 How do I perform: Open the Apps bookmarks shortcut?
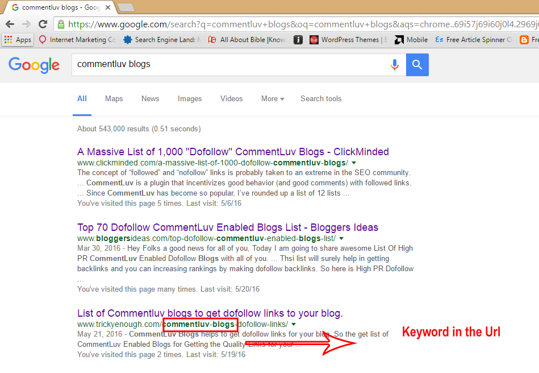pyautogui.click(x=18, y=40)
